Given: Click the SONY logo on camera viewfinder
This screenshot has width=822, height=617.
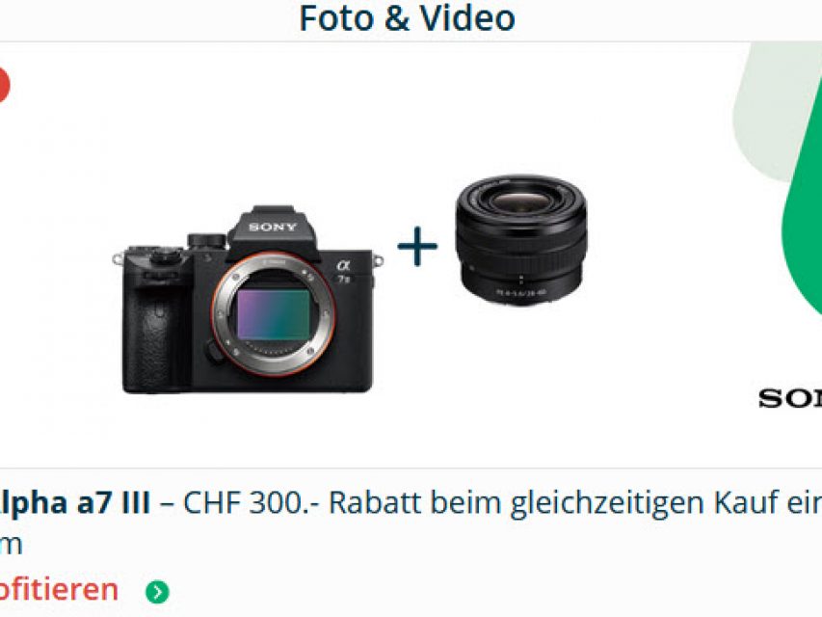Looking at the screenshot, I should (x=273, y=228).
